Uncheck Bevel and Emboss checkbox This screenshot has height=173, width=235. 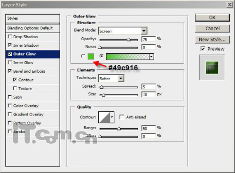coord(10,71)
